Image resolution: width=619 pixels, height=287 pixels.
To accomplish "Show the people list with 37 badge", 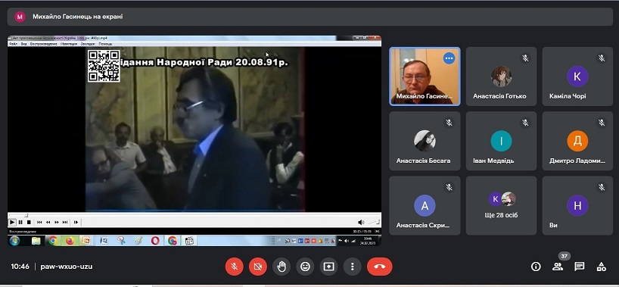I will [558, 267].
